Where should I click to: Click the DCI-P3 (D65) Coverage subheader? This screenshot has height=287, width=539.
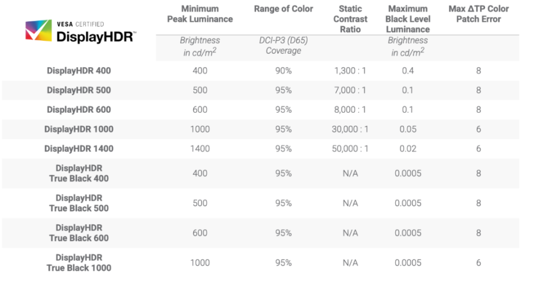[284, 45]
